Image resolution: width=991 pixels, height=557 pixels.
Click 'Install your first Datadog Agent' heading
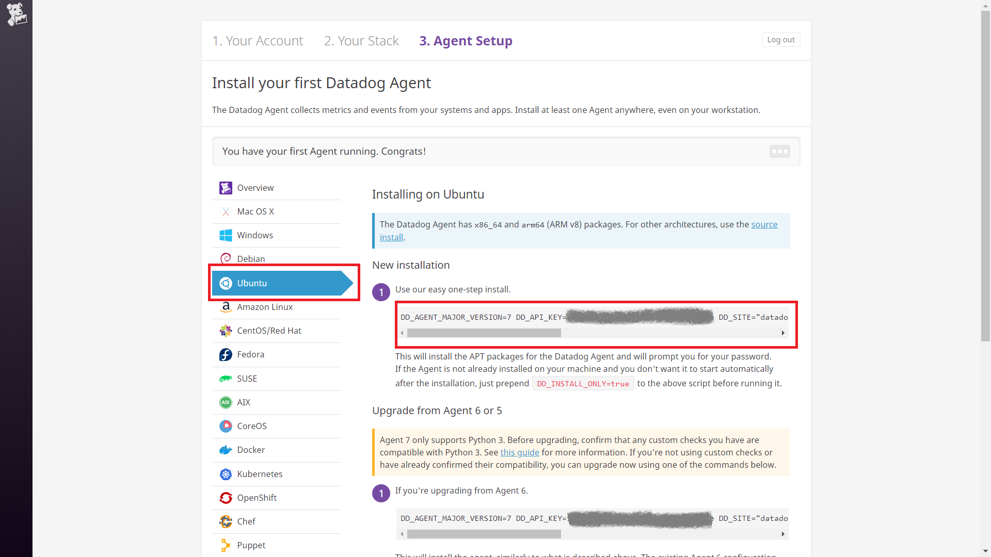pos(321,83)
